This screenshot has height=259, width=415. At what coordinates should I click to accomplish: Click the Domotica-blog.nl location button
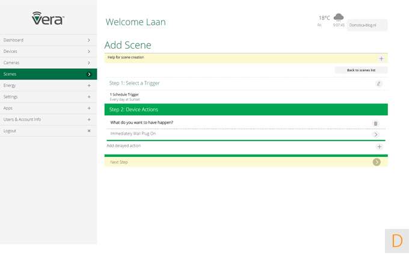click(x=367, y=25)
